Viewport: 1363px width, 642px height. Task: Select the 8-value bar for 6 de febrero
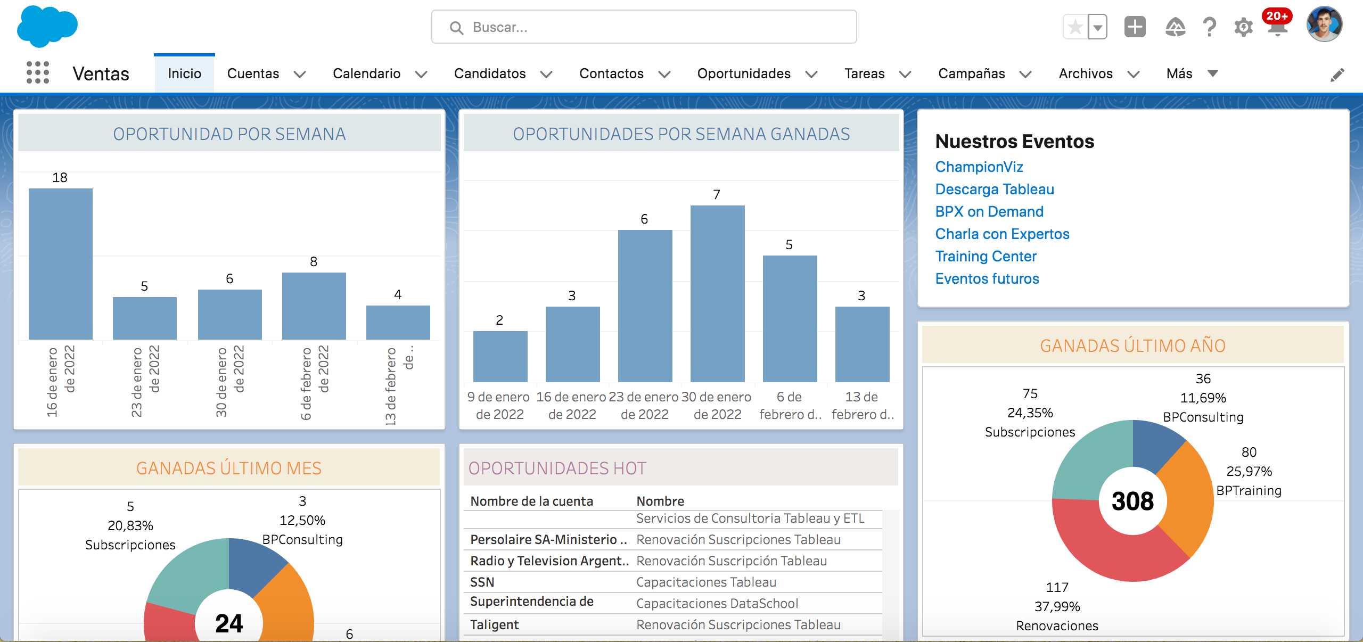point(314,306)
